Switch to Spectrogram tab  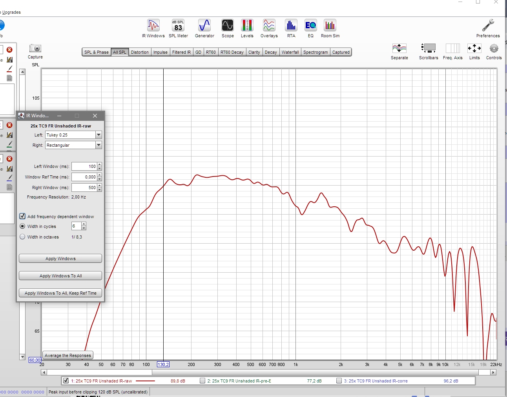(316, 52)
